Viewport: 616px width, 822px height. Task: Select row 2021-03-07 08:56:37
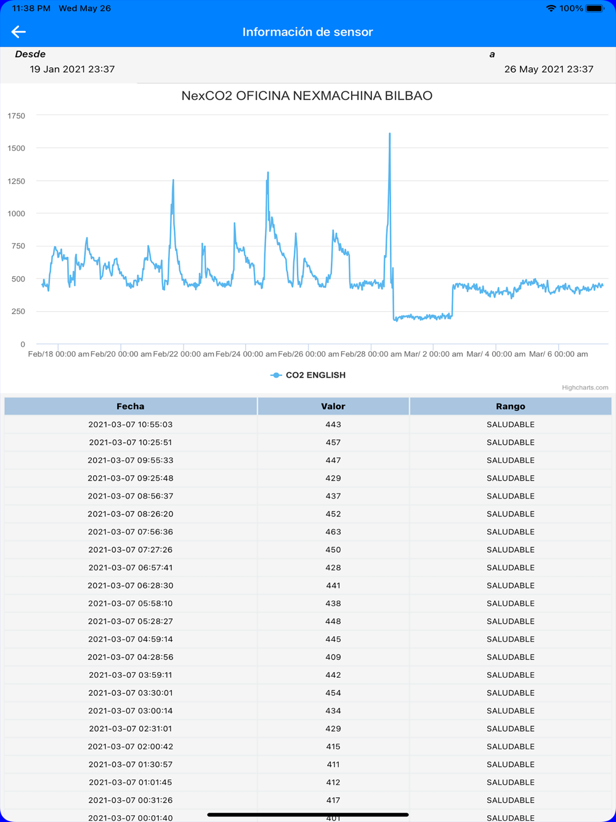tap(308, 496)
